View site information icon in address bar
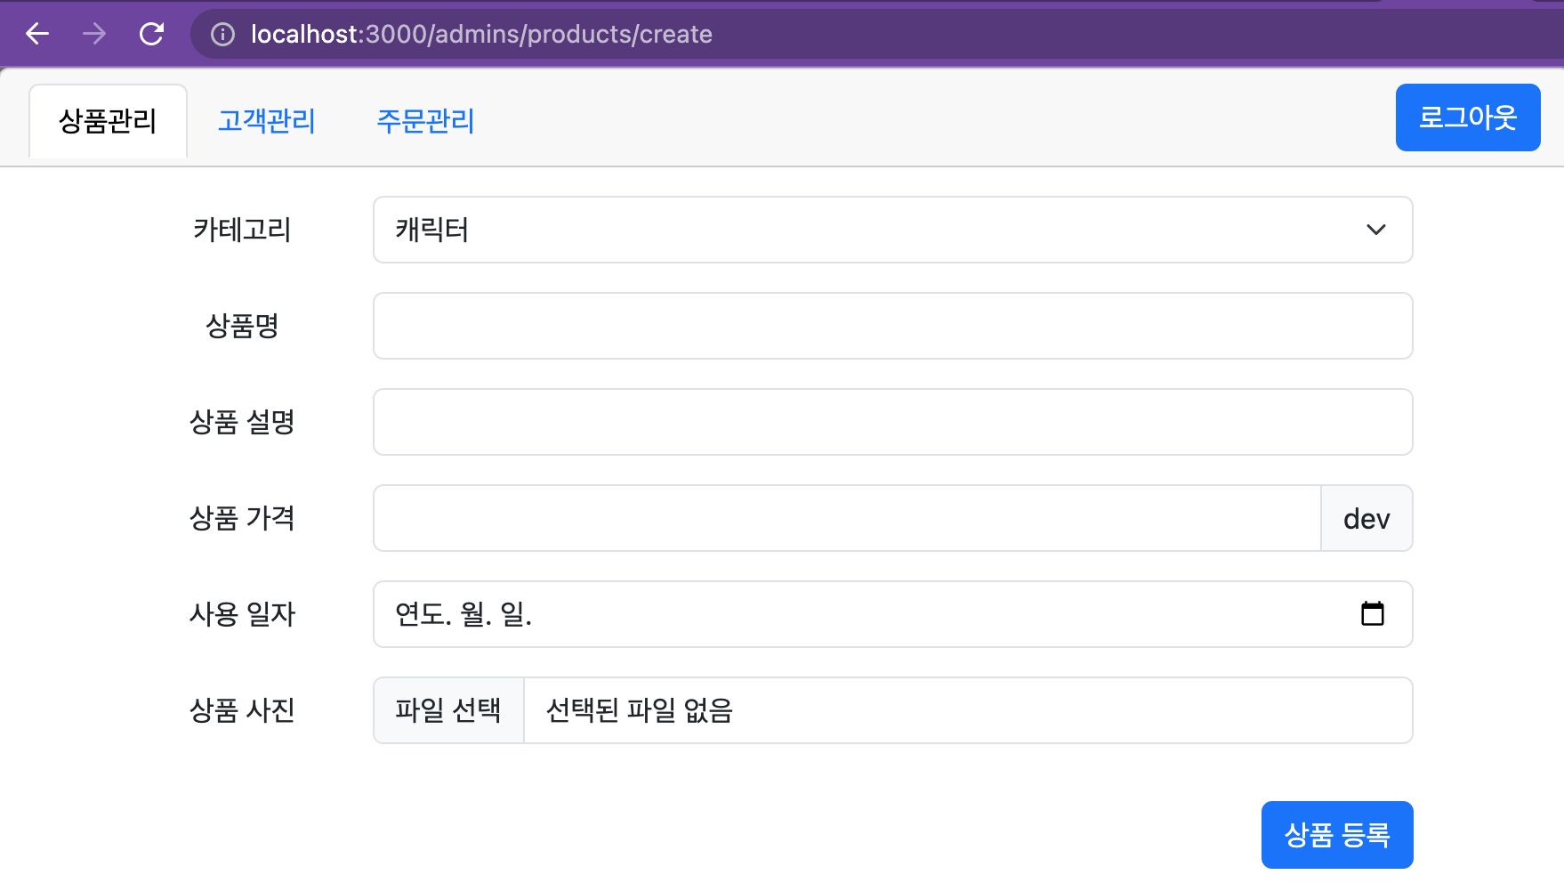This screenshot has height=883, width=1564. point(222,34)
